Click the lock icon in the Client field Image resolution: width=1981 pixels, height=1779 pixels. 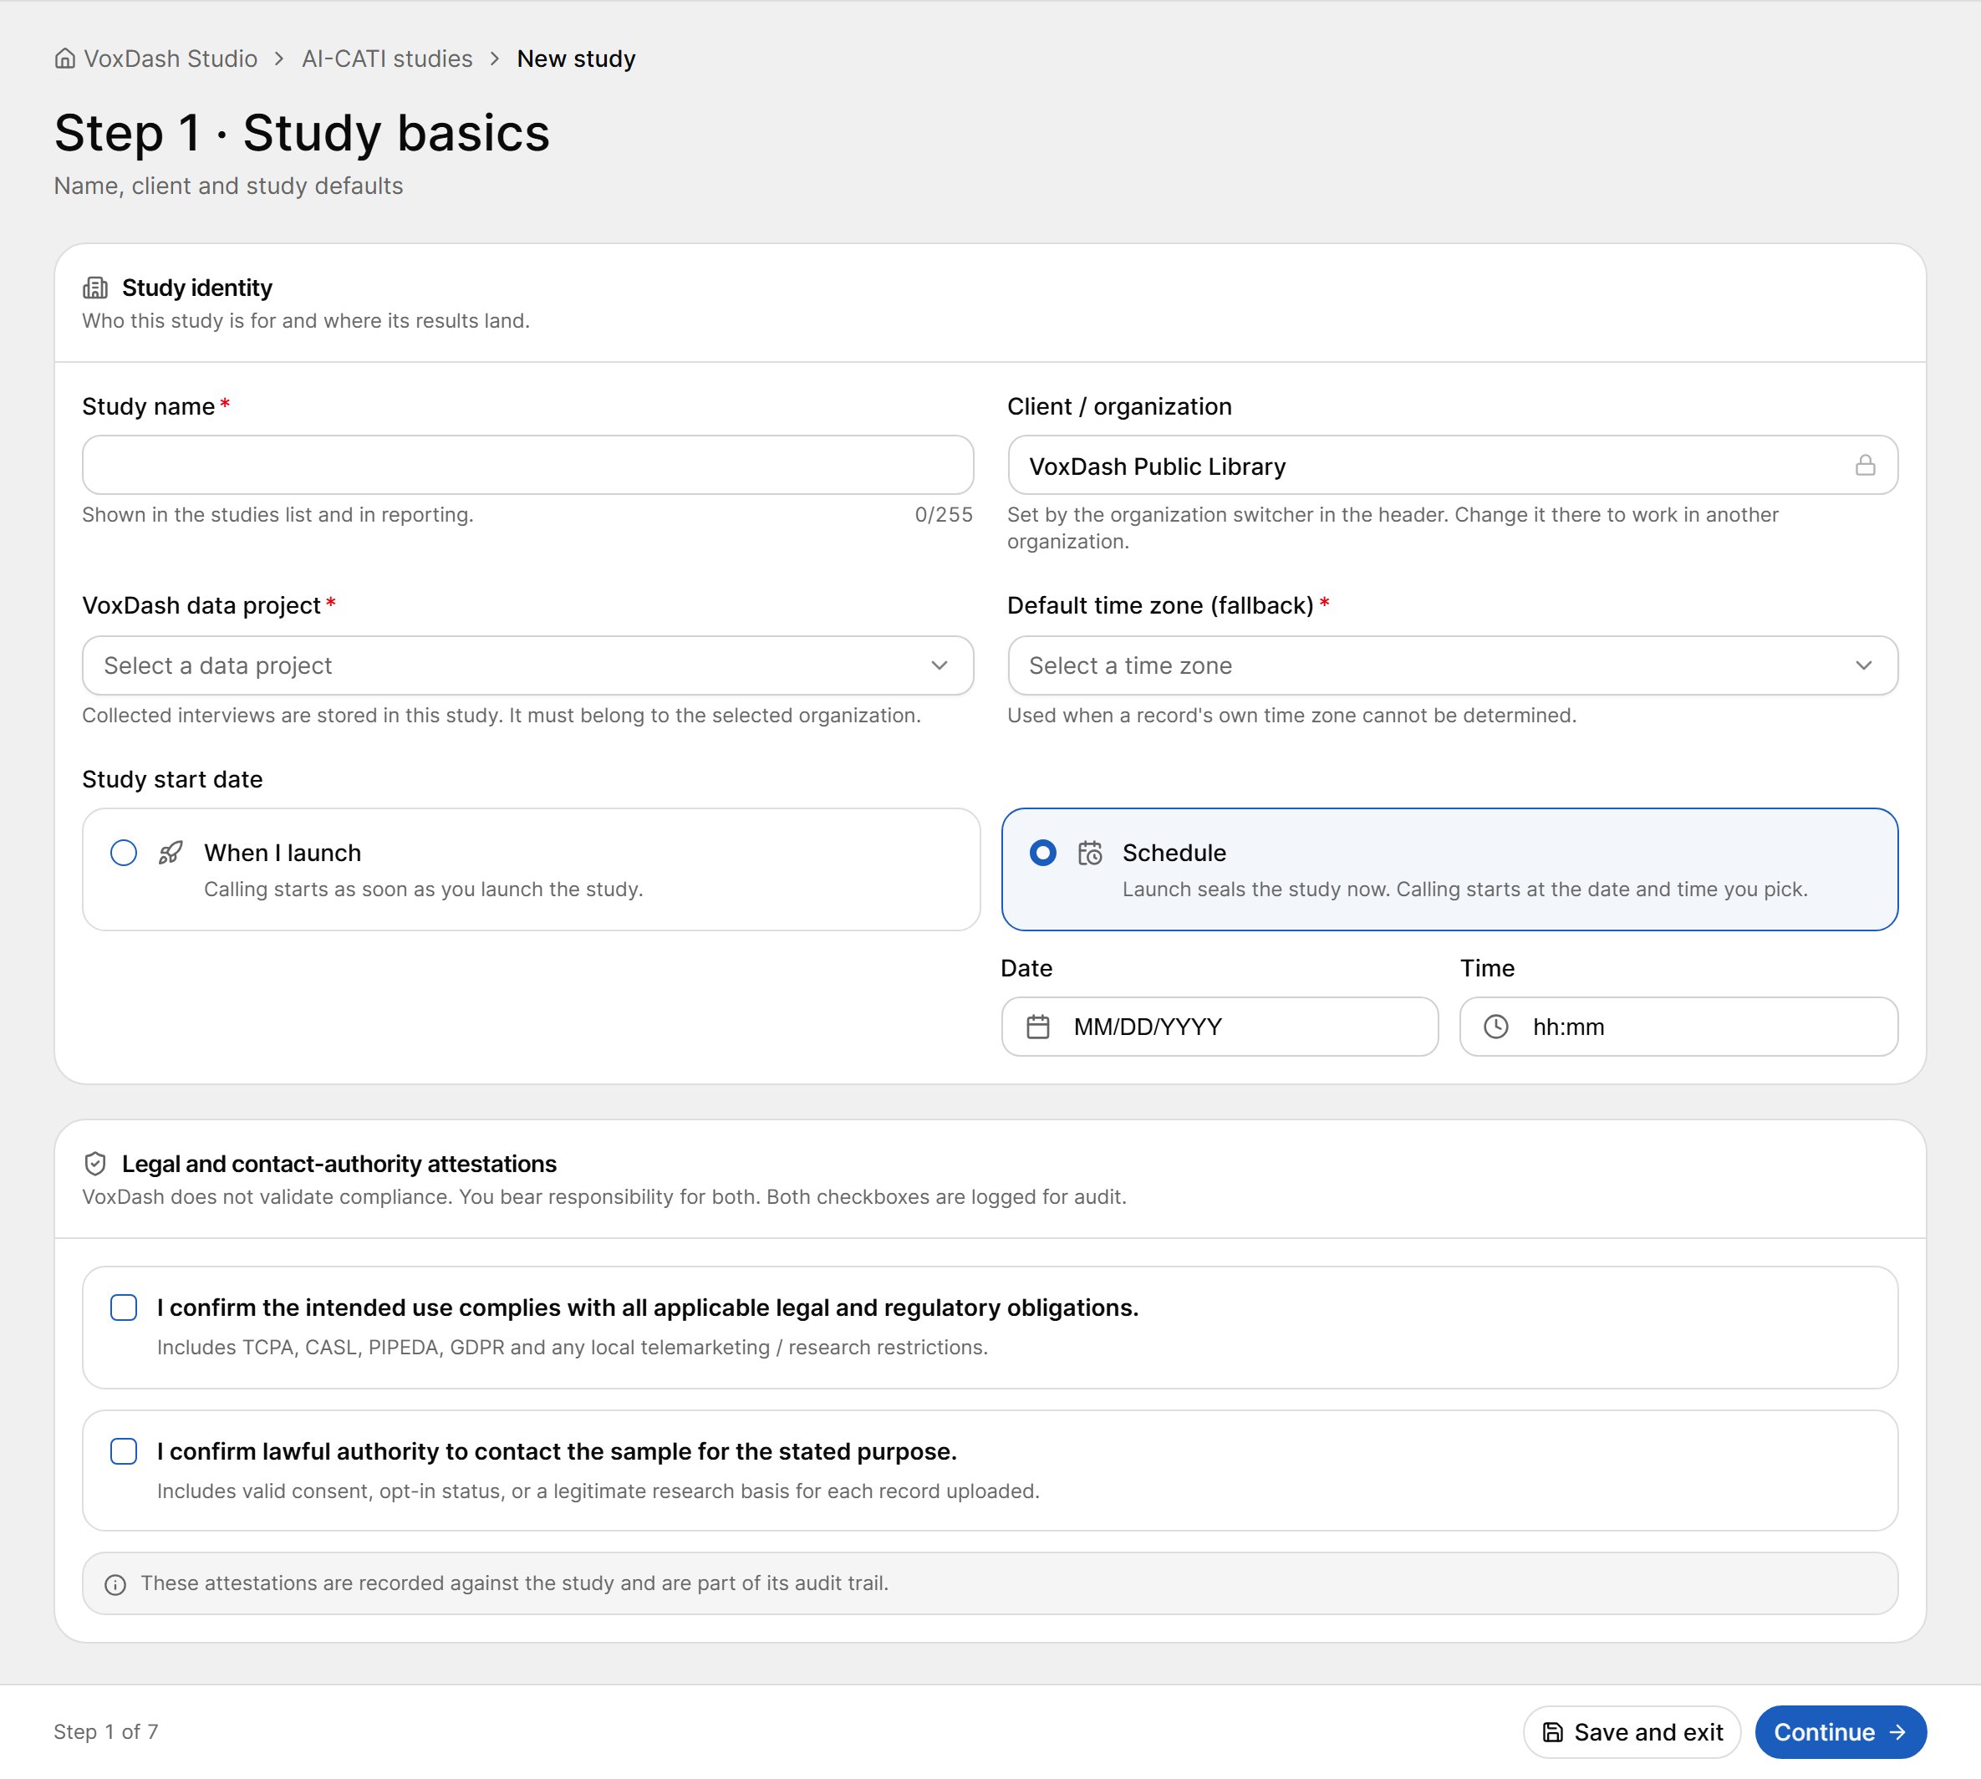[1865, 466]
